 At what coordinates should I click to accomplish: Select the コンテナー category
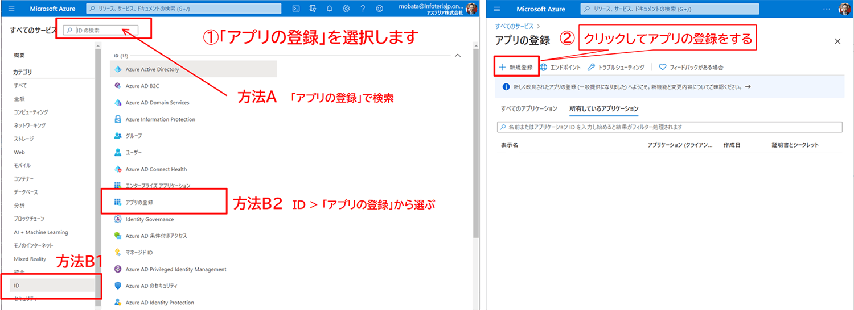(24, 178)
